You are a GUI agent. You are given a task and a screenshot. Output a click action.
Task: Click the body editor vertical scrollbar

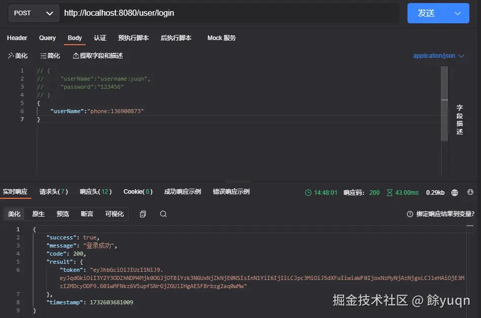pyautogui.click(x=445, y=104)
